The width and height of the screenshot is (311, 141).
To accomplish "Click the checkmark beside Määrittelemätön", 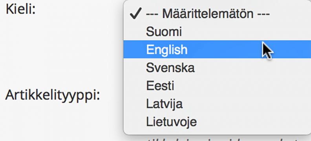I will (x=135, y=13).
